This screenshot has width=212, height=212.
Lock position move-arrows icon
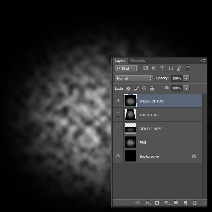click(x=144, y=88)
